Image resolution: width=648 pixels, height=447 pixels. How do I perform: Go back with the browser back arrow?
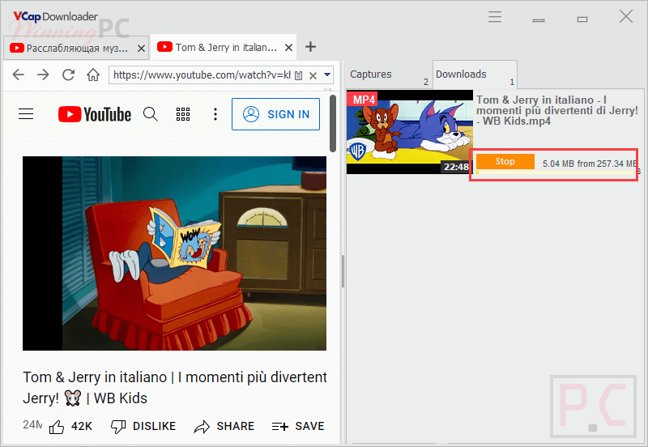(x=18, y=75)
